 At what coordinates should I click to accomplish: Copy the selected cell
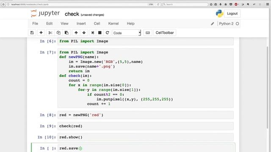(x=58, y=33)
